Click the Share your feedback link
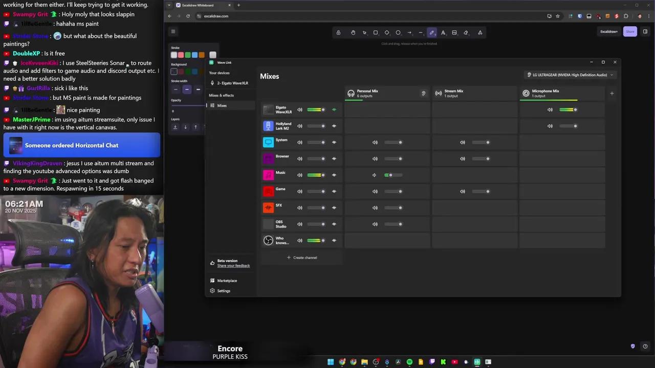 pos(233,266)
